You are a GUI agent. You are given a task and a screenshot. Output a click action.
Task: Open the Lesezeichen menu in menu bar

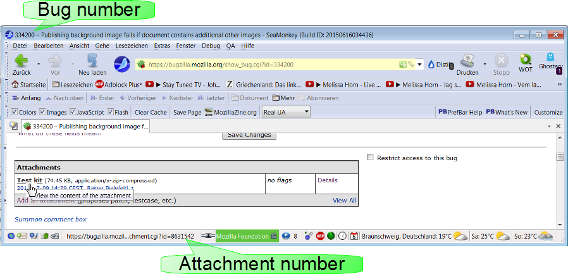pos(132,46)
